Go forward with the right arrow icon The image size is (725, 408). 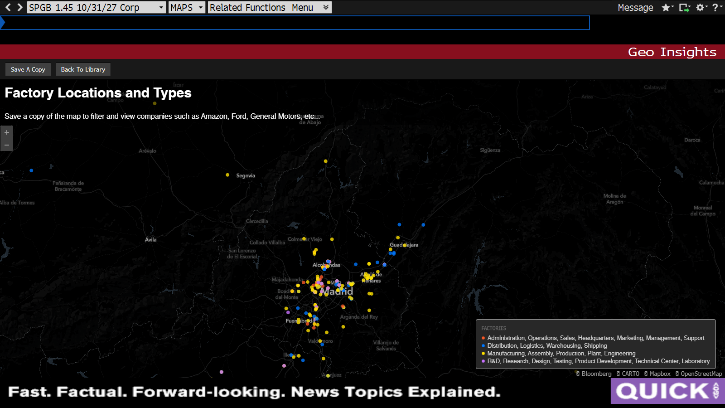coord(19,7)
